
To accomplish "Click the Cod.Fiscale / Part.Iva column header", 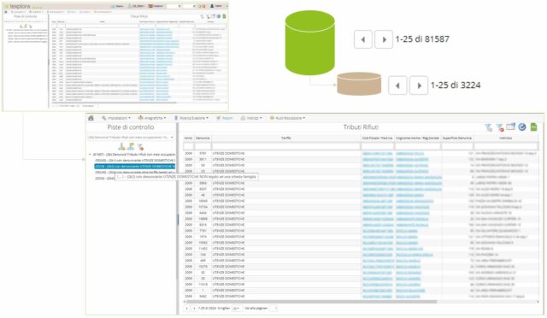I will (x=378, y=138).
